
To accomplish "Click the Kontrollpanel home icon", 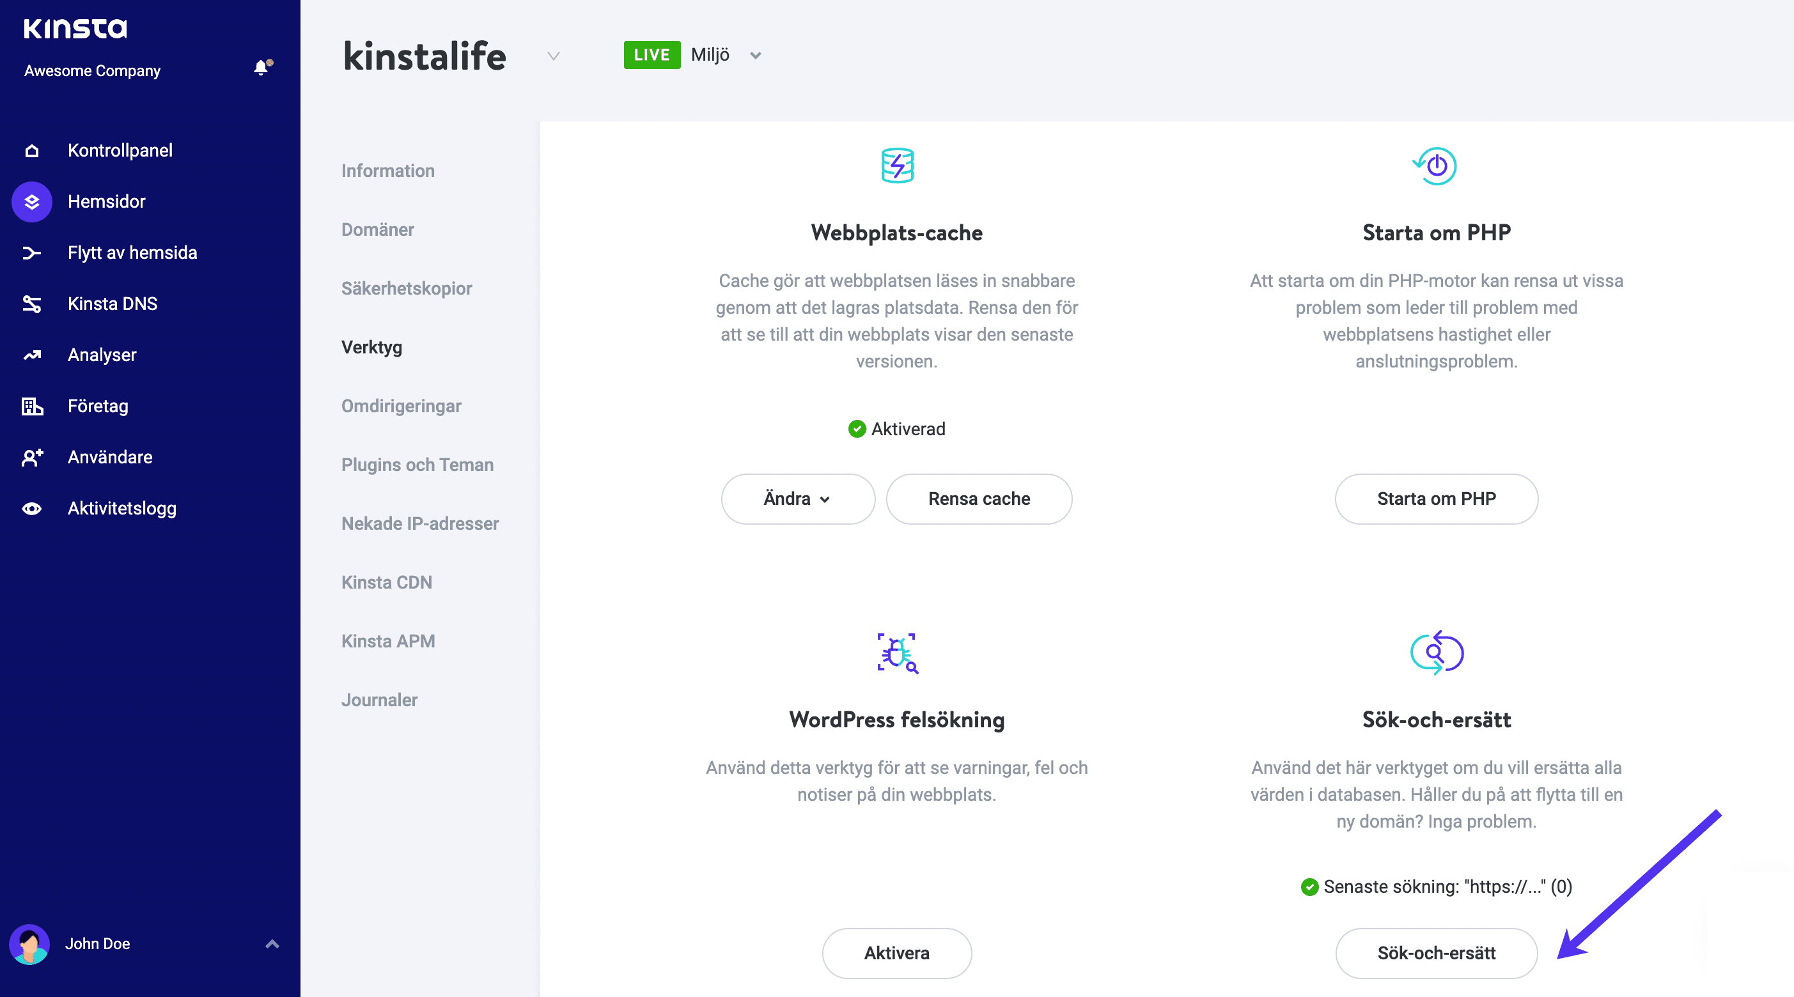I will click(32, 150).
